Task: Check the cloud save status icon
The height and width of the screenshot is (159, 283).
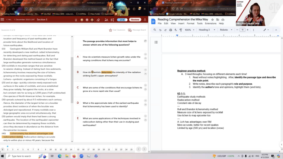Action: 223,19
